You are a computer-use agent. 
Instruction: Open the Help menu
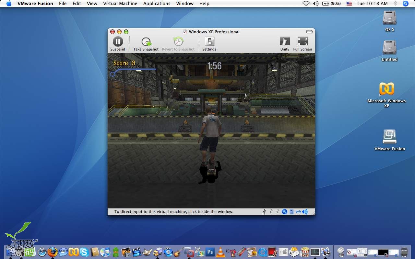point(204,4)
